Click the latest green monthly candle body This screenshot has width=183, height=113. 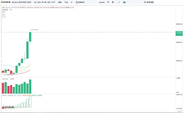pos(30,37)
